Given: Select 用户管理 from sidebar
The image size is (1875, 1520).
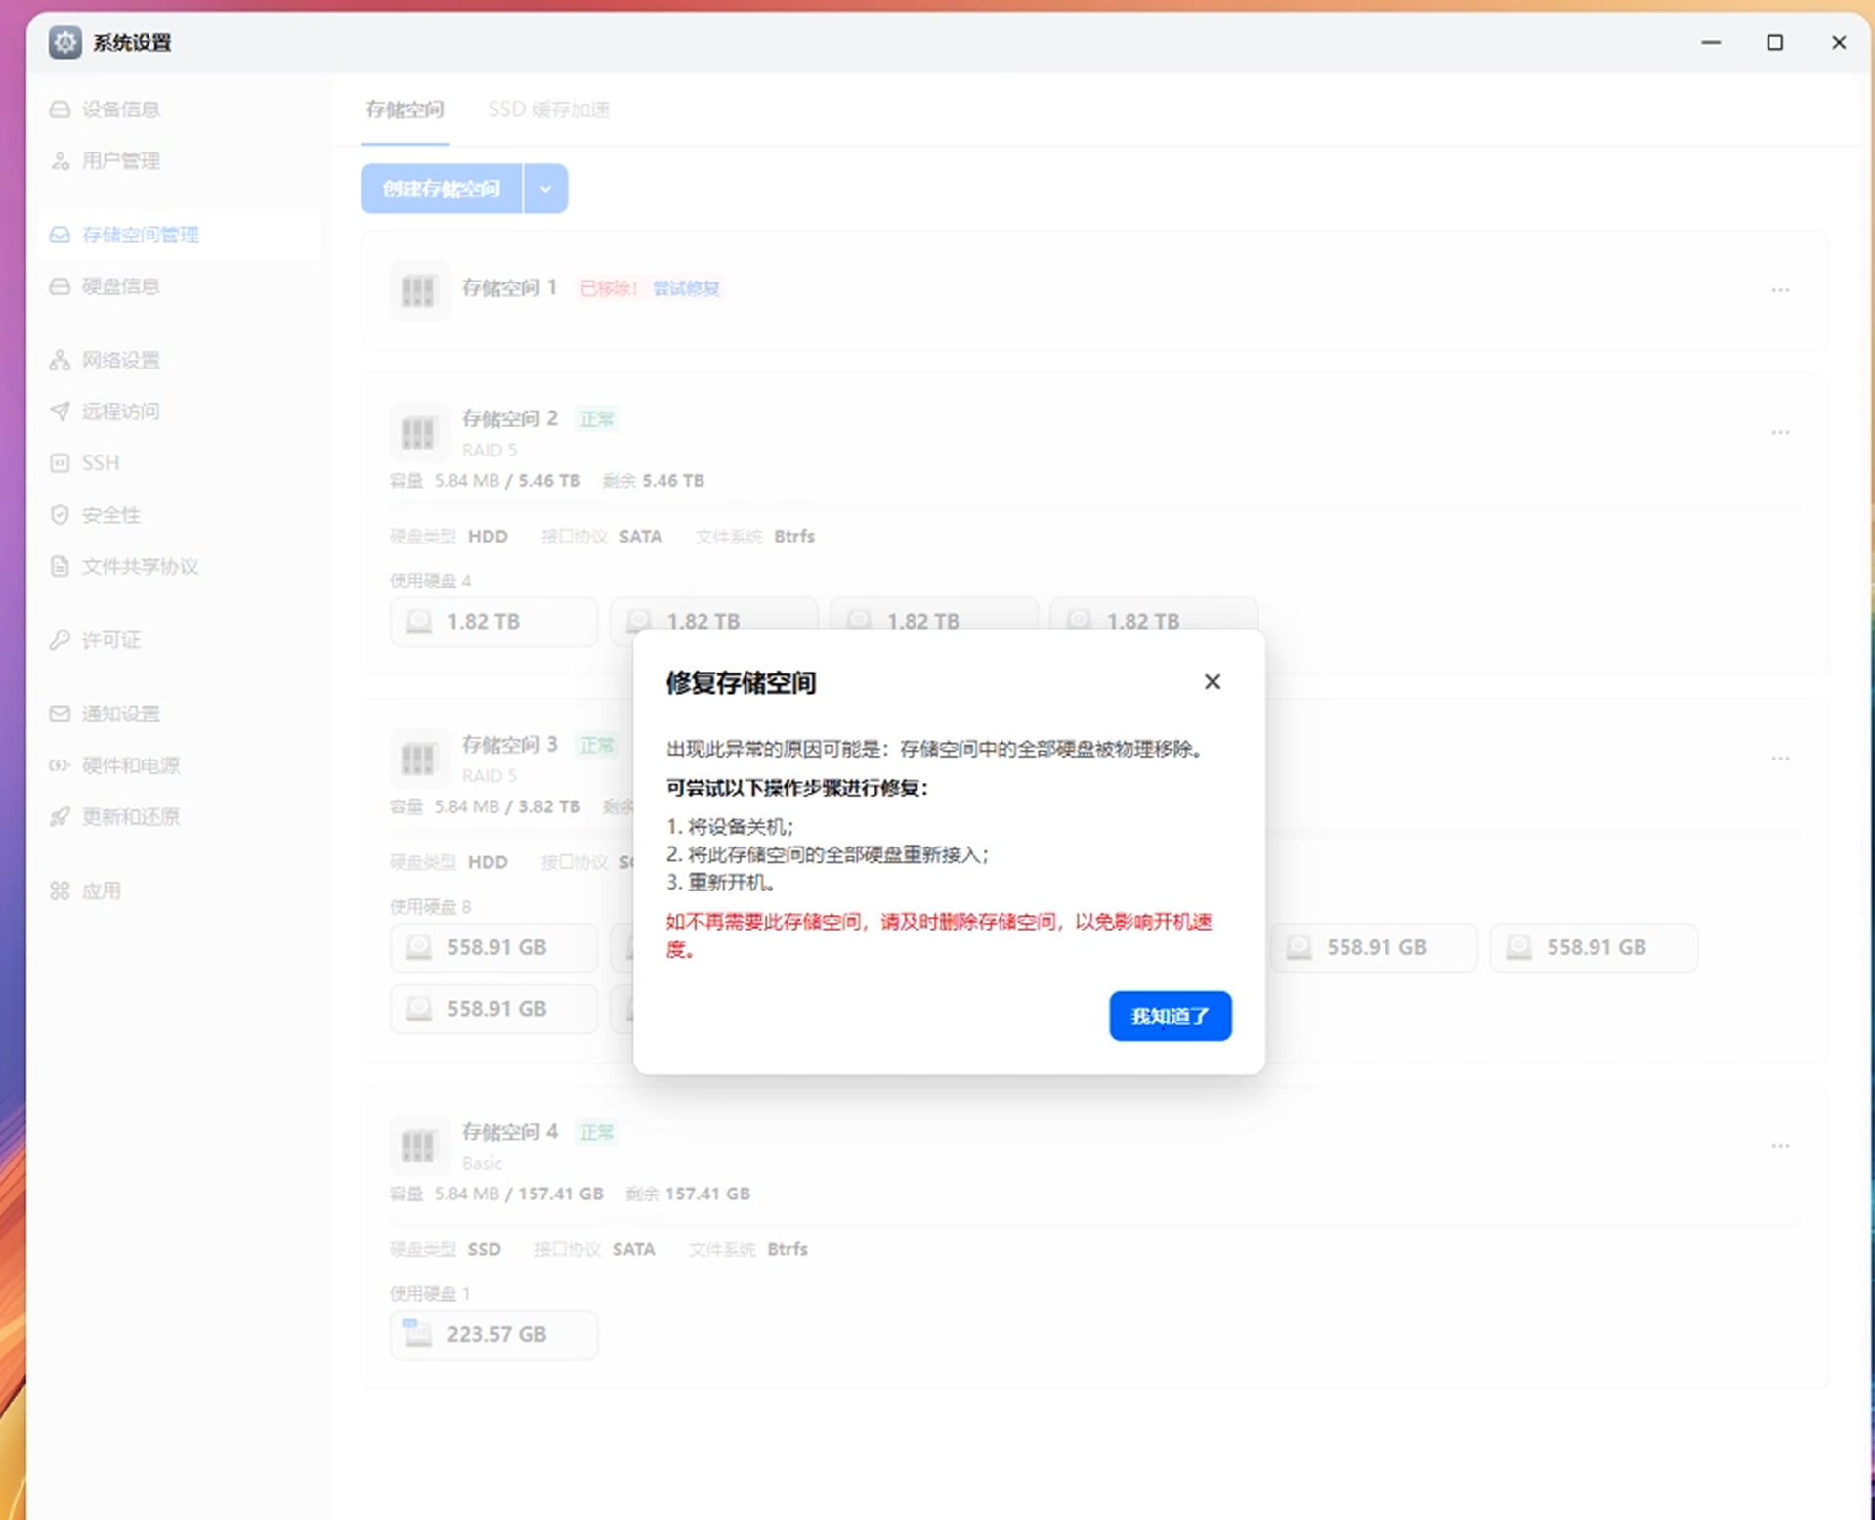Looking at the screenshot, I should [x=121, y=161].
